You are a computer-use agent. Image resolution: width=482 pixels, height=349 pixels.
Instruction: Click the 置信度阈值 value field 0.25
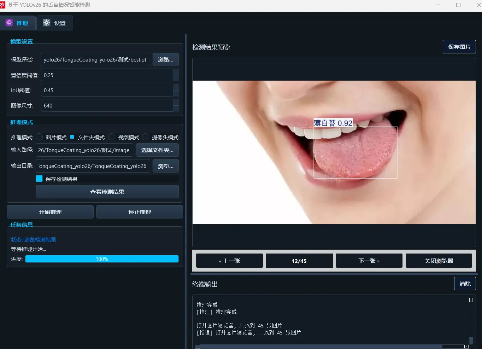107,75
